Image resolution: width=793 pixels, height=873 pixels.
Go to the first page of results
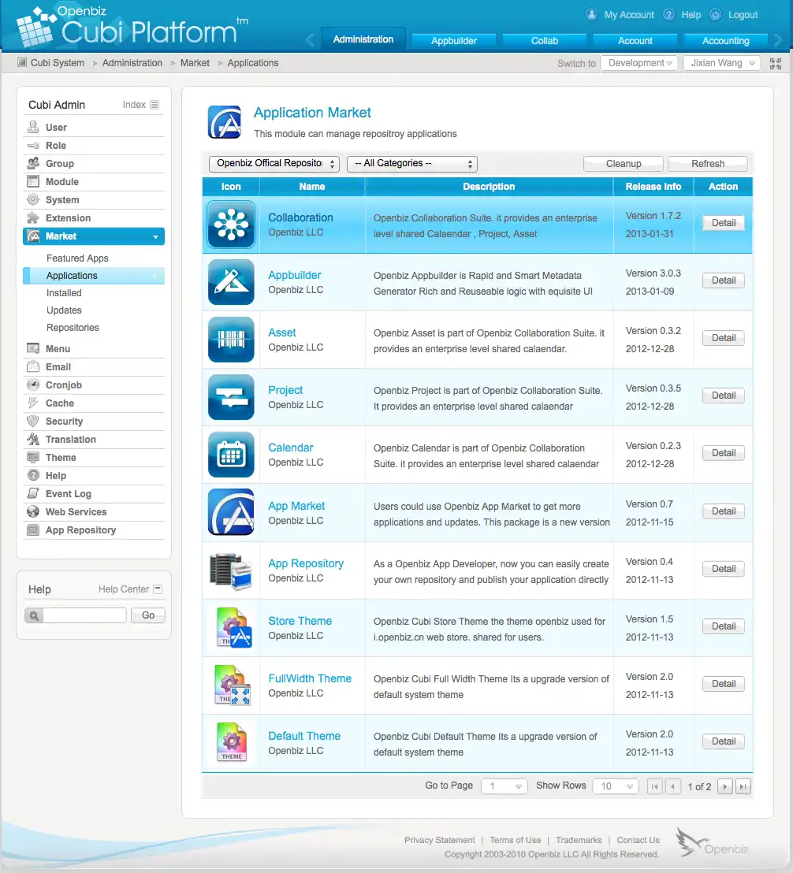(x=654, y=786)
